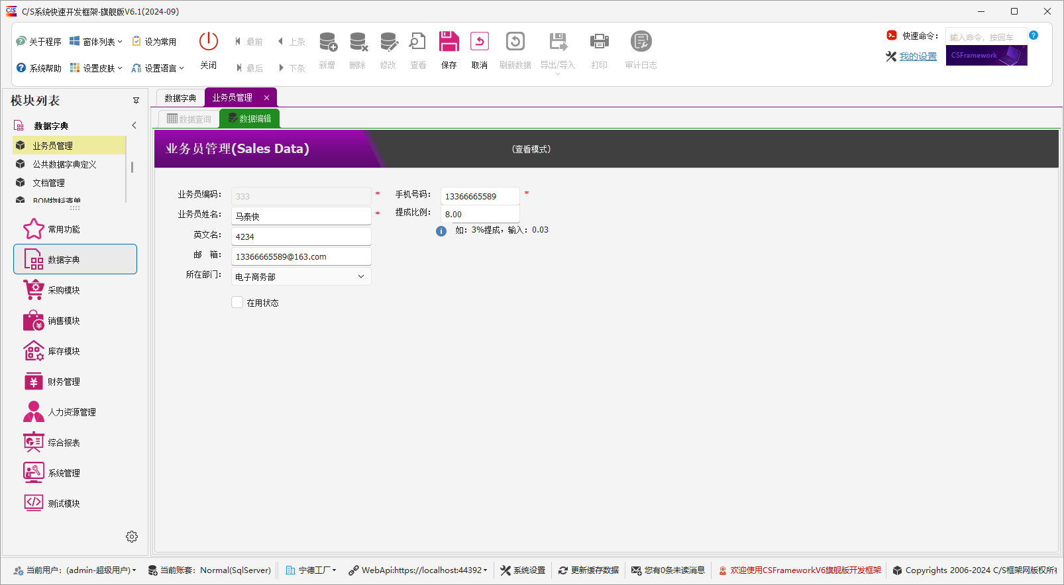Screen dimensions: 1064x585
Task: Open Financial management (财务管理) module
Action: tap(75, 381)
